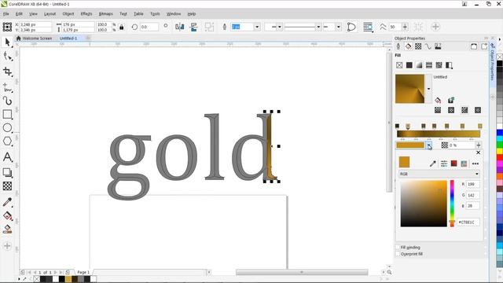
Task: Click the Page 1 tab
Action: (x=83, y=272)
